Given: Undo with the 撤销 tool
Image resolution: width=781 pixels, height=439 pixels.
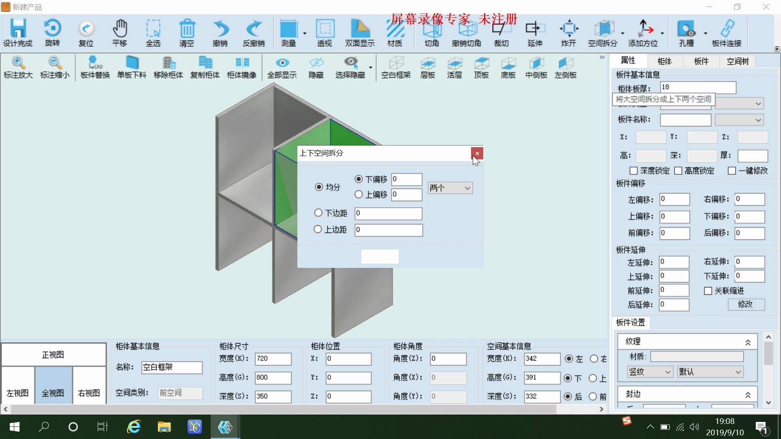Looking at the screenshot, I should (x=220, y=33).
